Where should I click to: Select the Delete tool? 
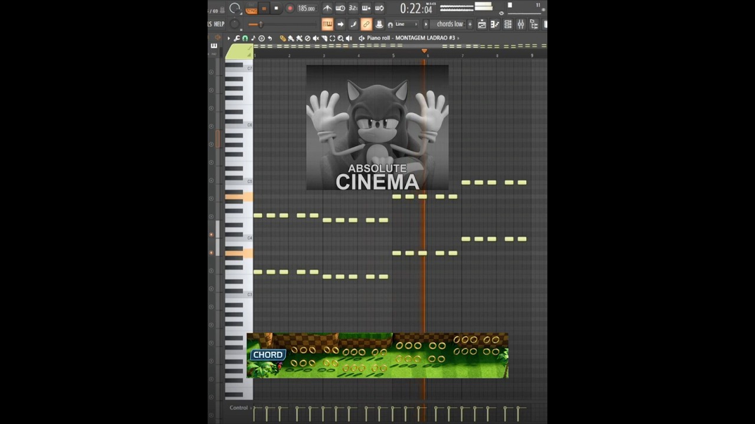tap(307, 38)
